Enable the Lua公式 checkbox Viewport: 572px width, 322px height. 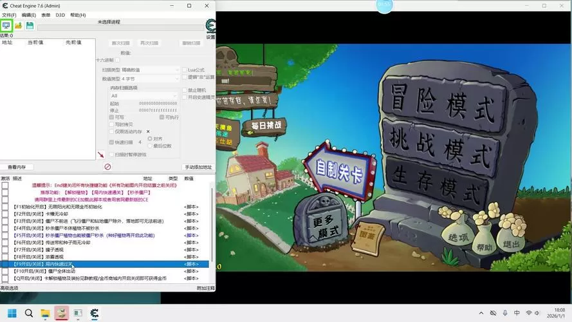point(185,70)
